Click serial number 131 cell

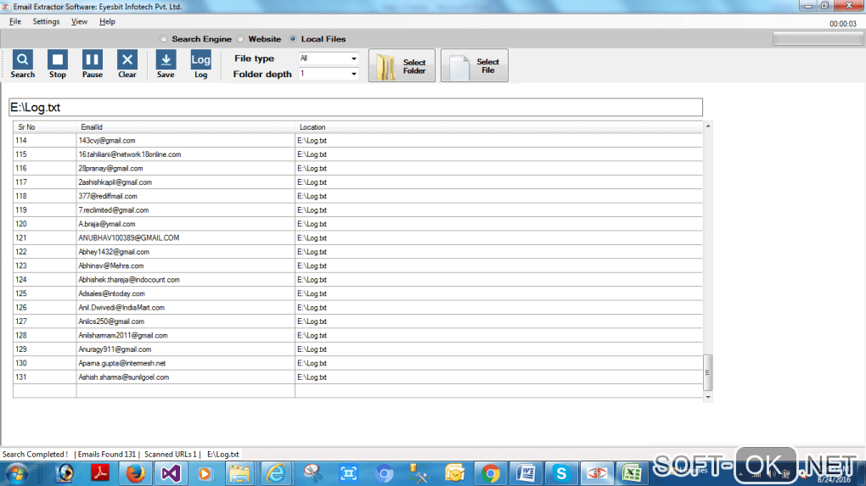(44, 377)
